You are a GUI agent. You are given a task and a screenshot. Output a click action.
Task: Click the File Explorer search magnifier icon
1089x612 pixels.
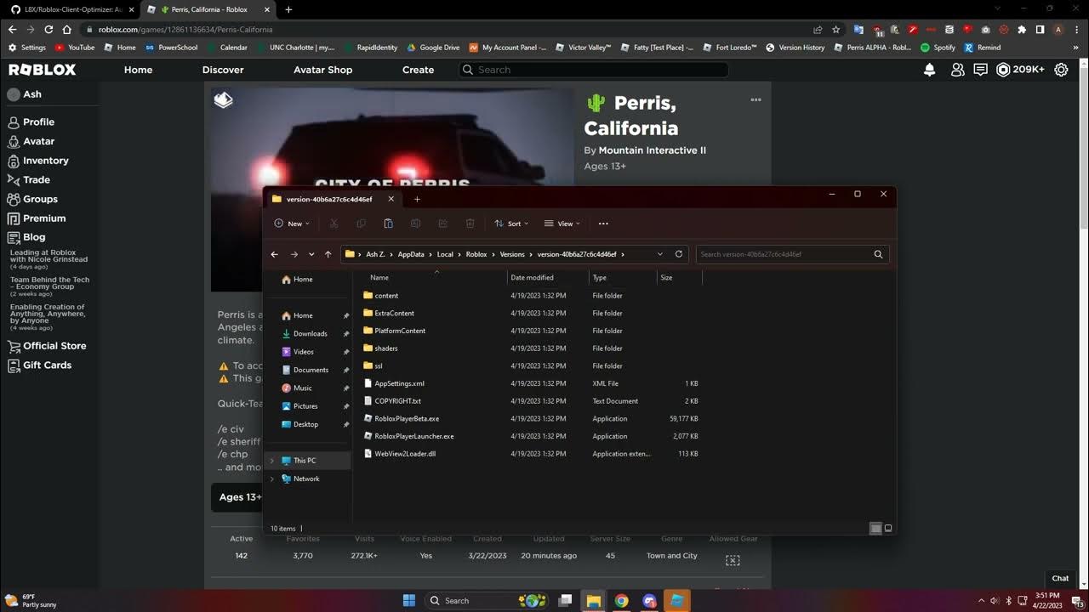click(878, 254)
